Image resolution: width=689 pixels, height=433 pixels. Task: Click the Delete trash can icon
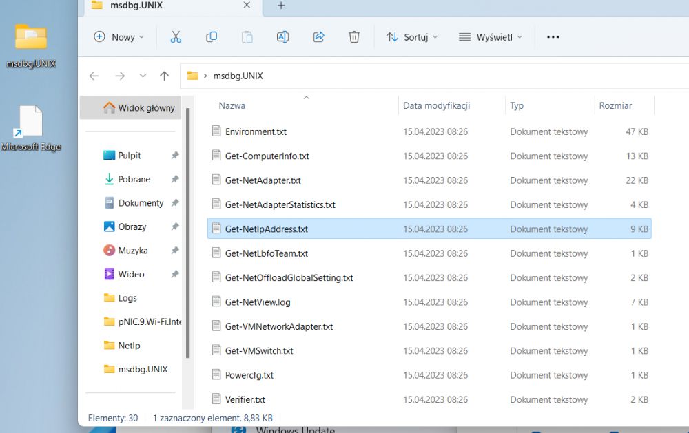point(354,37)
